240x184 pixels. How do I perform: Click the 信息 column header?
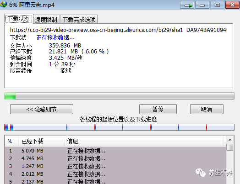point(143,141)
